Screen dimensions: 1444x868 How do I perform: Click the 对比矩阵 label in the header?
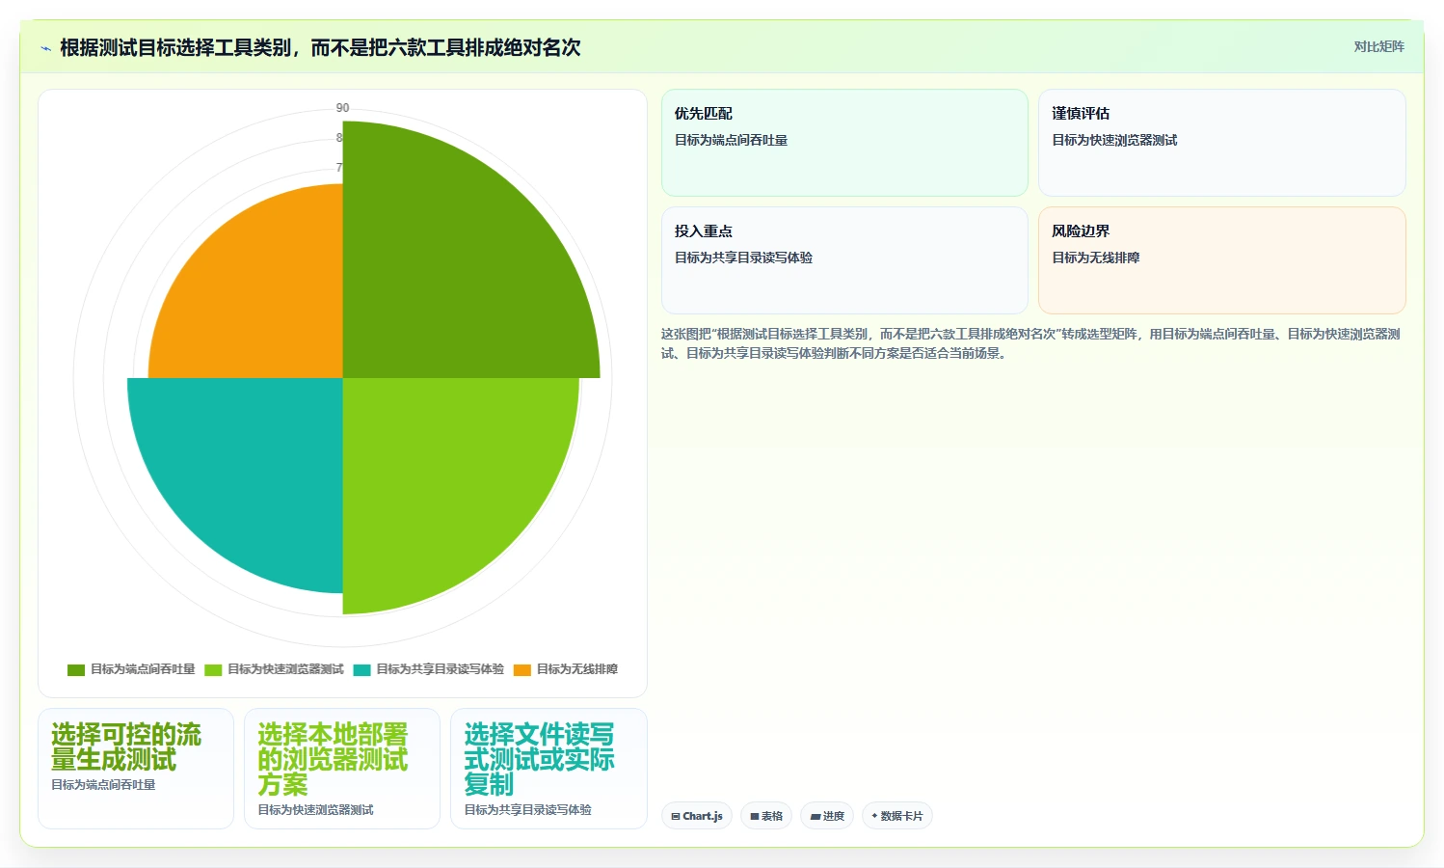[1378, 46]
